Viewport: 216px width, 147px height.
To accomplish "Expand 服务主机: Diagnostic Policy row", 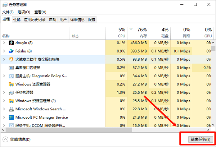I will (4, 76).
